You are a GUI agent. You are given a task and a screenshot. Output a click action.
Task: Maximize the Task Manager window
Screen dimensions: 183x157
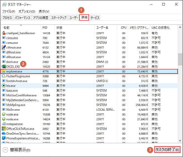coord(164,5)
